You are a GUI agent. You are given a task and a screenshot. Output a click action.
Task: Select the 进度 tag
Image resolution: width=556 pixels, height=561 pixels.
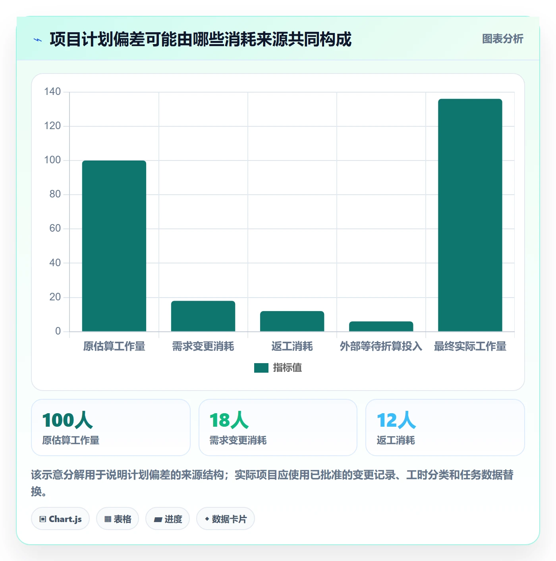tap(168, 519)
